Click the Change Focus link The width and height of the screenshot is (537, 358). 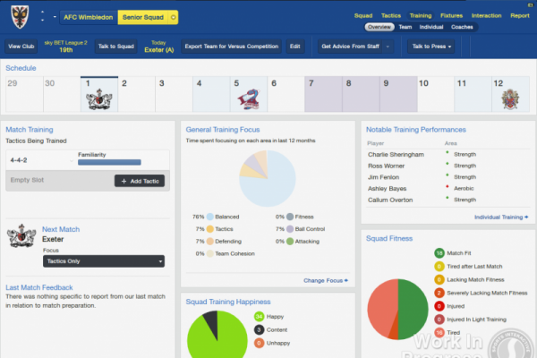[x=326, y=280]
